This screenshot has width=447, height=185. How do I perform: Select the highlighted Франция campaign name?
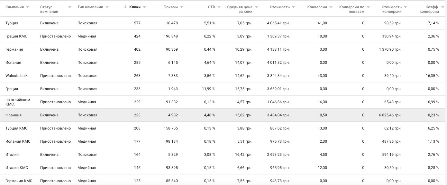pos(14,115)
